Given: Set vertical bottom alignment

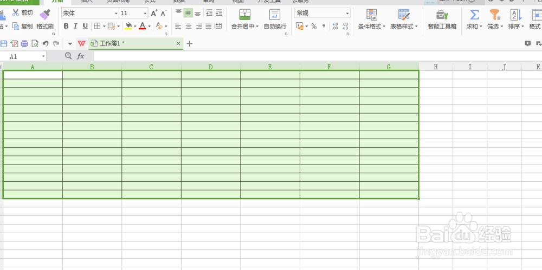Looking at the screenshot, I should [197, 13].
